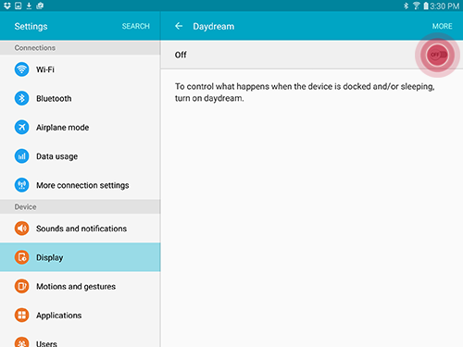The height and width of the screenshot is (347, 463).
Task: Open the MORE options menu
Action: click(442, 26)
